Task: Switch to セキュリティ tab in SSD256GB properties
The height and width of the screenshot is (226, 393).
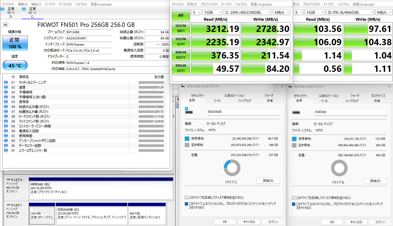Action: point(198,96)
